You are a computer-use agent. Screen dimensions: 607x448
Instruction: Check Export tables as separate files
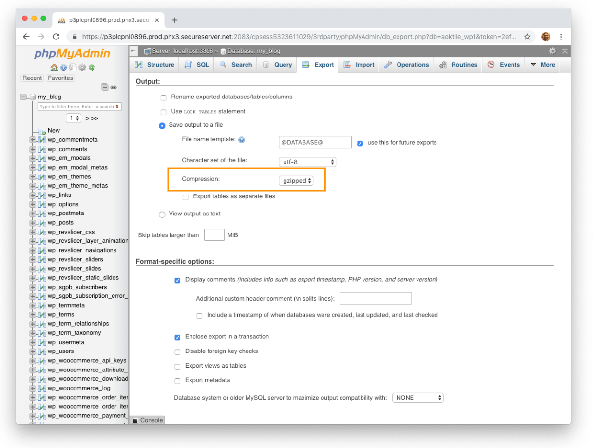click(185, 197)
